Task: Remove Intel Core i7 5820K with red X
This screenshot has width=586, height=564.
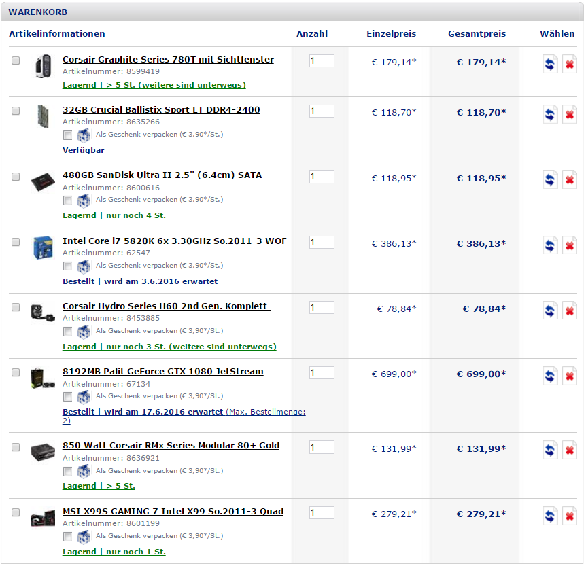Action: click(570, 245)
